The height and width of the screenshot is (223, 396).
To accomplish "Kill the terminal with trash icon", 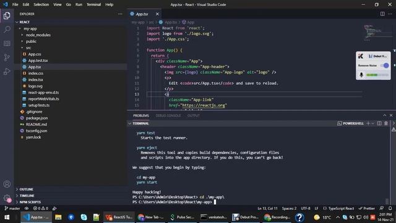I will [386, 123].
